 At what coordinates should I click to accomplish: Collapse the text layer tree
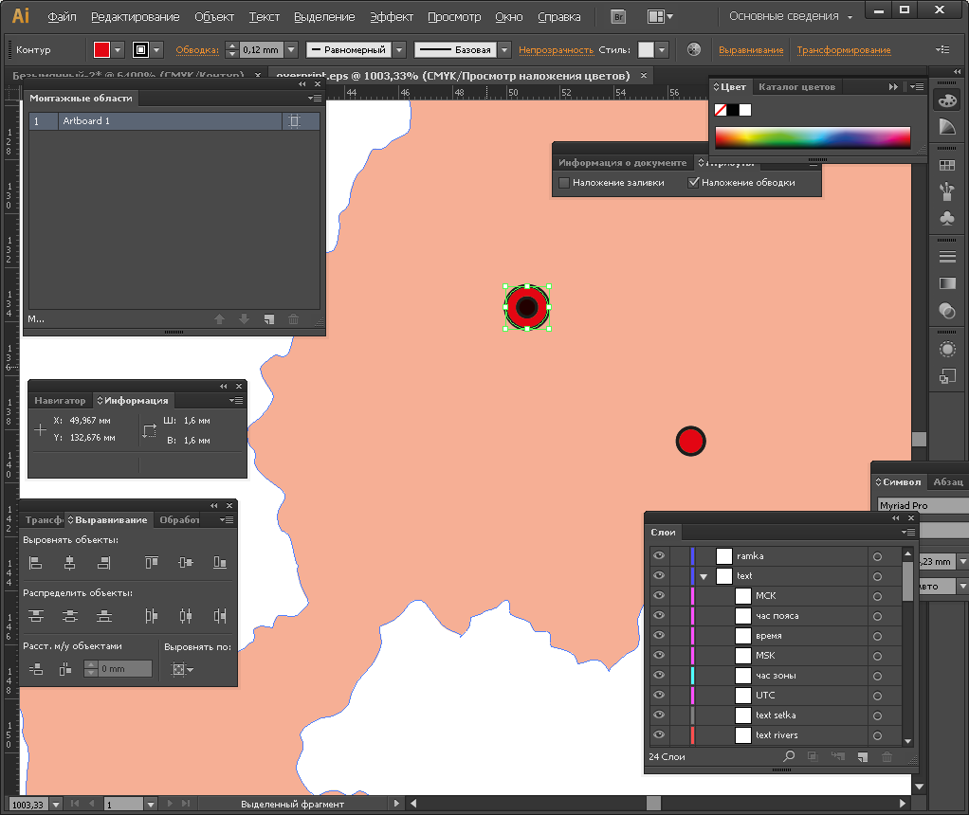pos(704,576)
